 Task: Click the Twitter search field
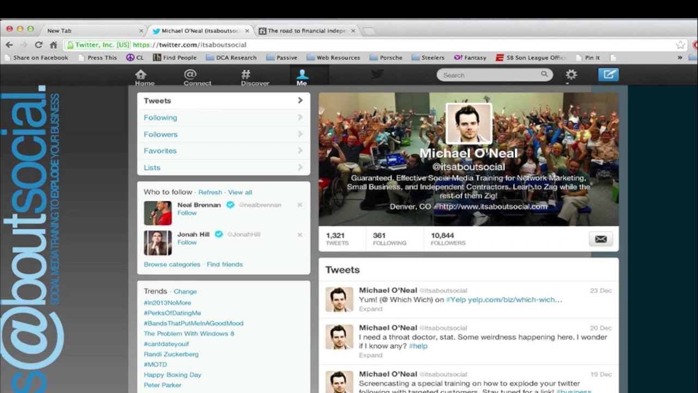pos(495,75)
